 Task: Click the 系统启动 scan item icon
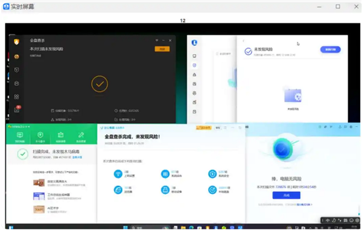[165, 174]
